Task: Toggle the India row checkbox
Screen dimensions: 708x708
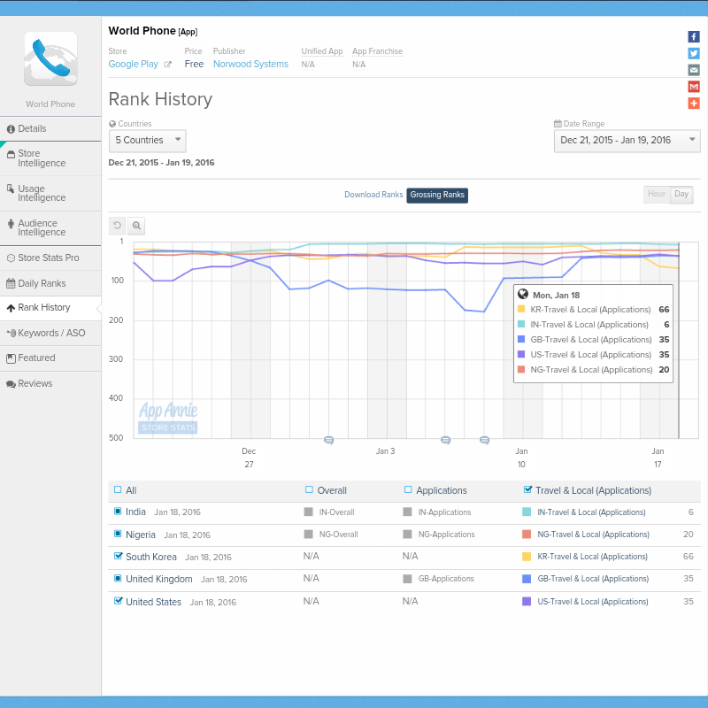Action: tap(118, 512)
